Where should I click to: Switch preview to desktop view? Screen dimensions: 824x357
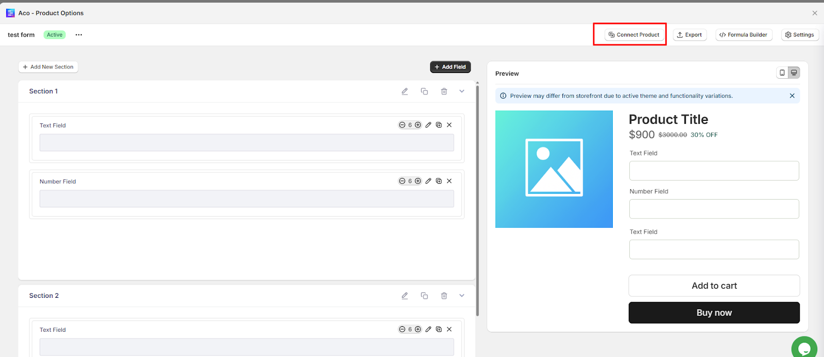pos(794,73)
